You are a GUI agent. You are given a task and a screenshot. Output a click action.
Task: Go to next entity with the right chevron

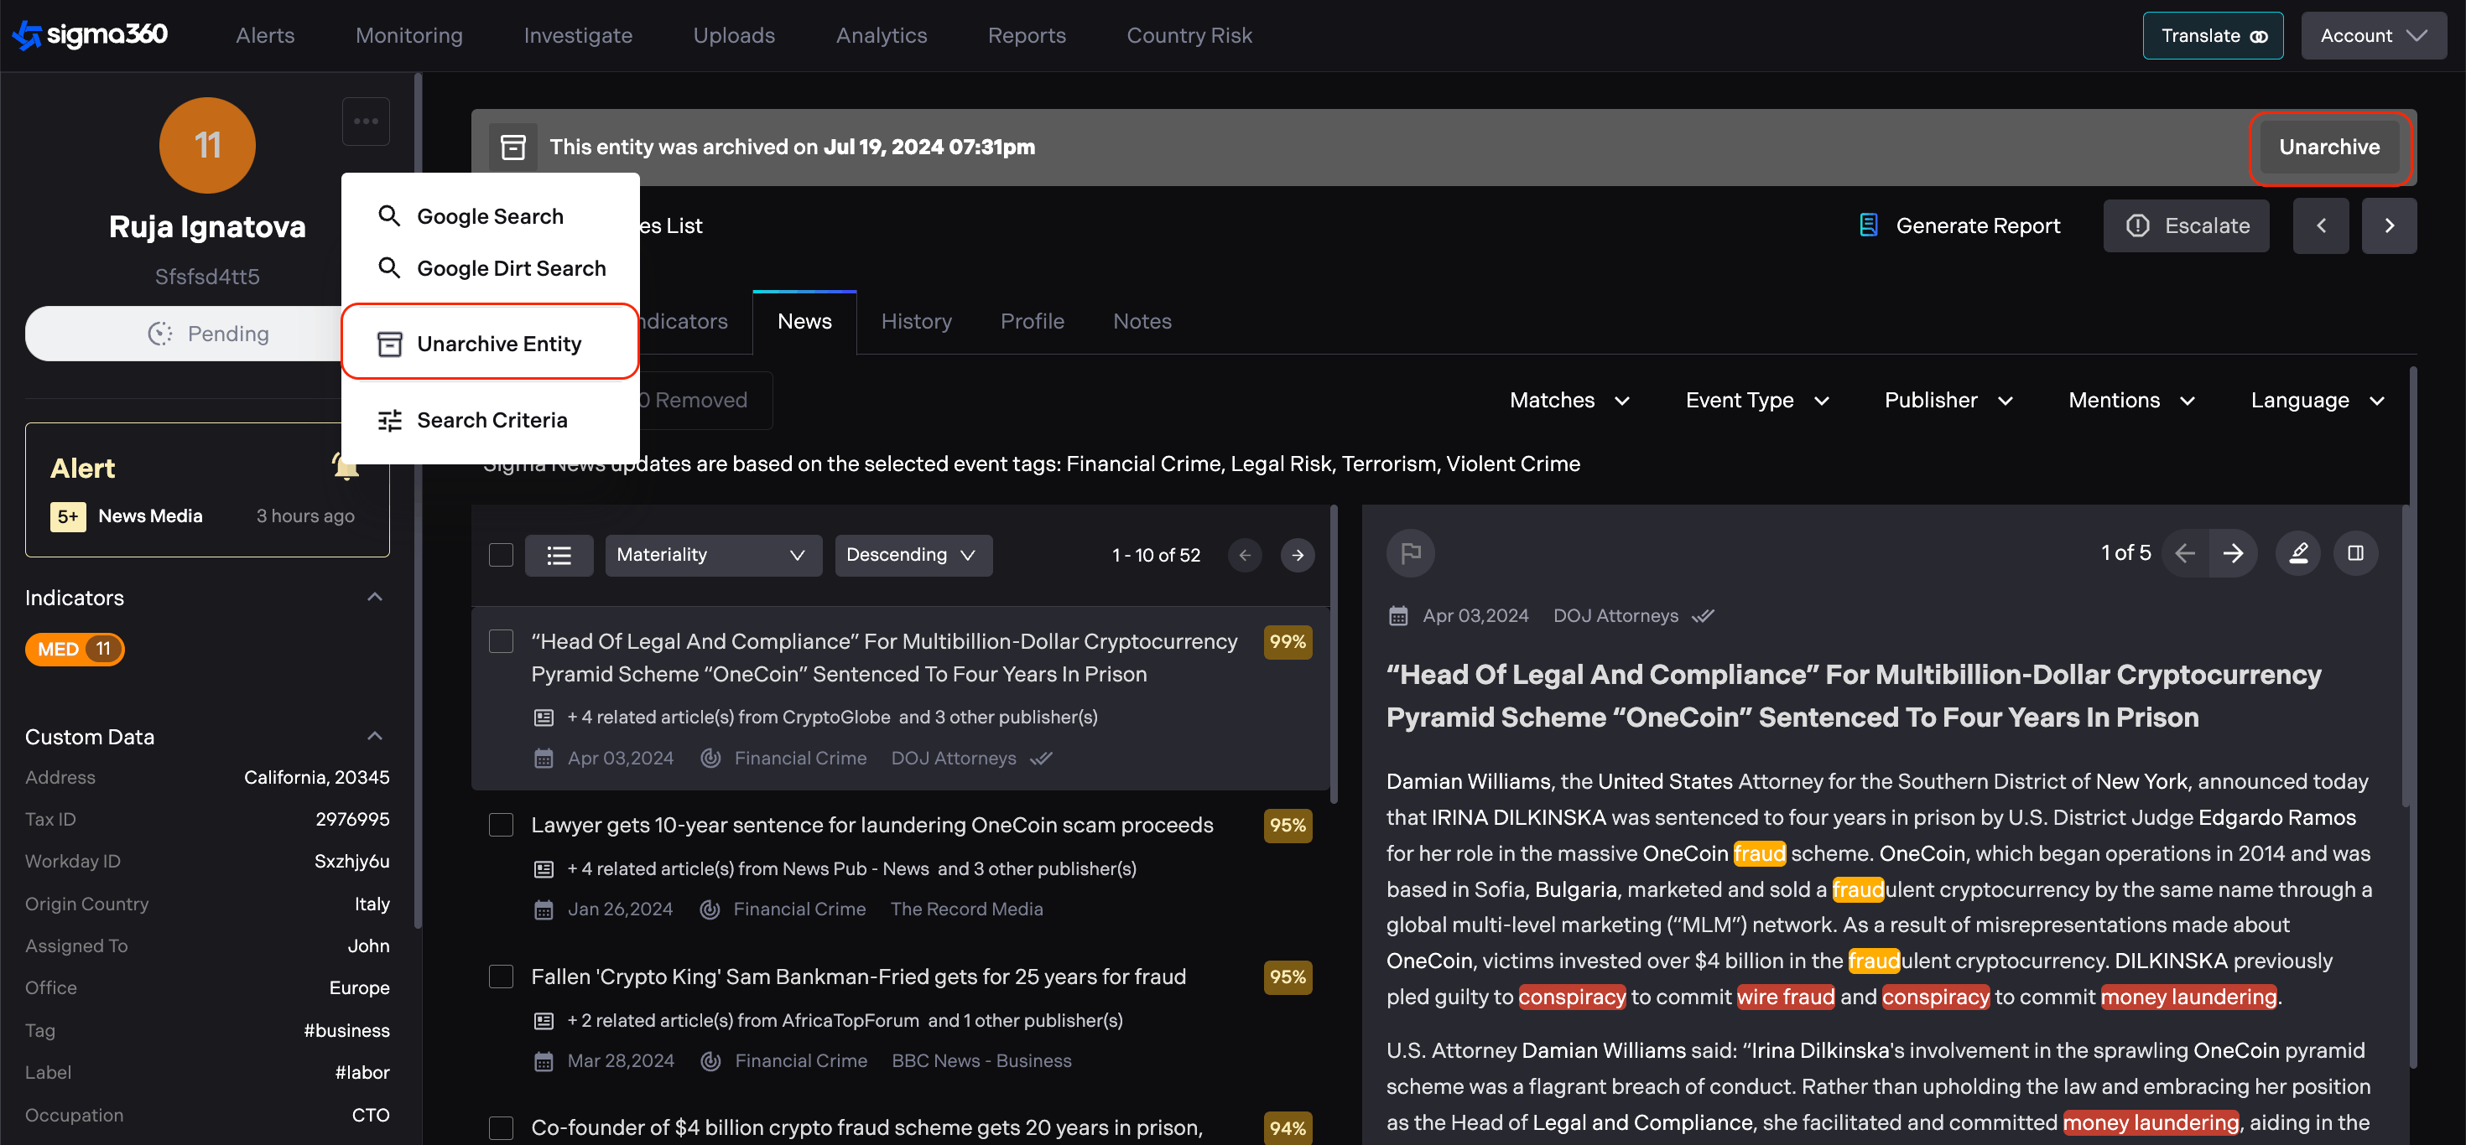pyautogui.click(x=2389, y=225)
